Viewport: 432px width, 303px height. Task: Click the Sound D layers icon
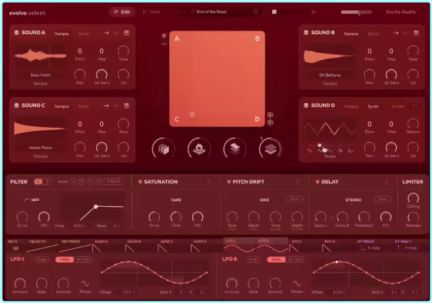(x=306, y=106)
